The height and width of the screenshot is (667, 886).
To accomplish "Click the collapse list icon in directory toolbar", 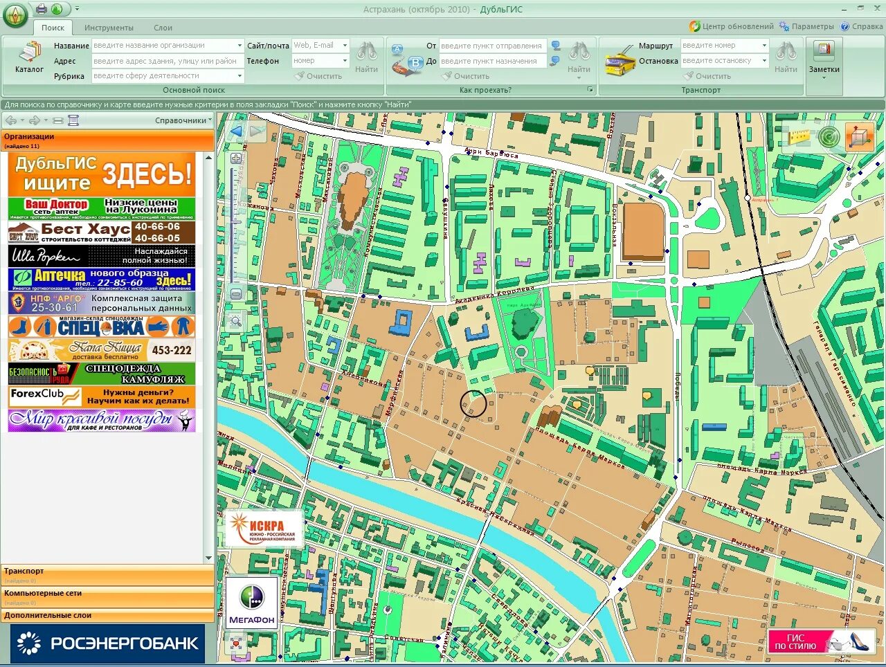I will coord(58,120).
